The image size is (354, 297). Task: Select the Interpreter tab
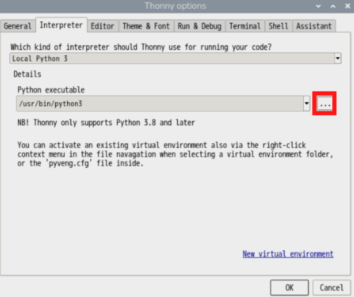click(x=61, y=25)
